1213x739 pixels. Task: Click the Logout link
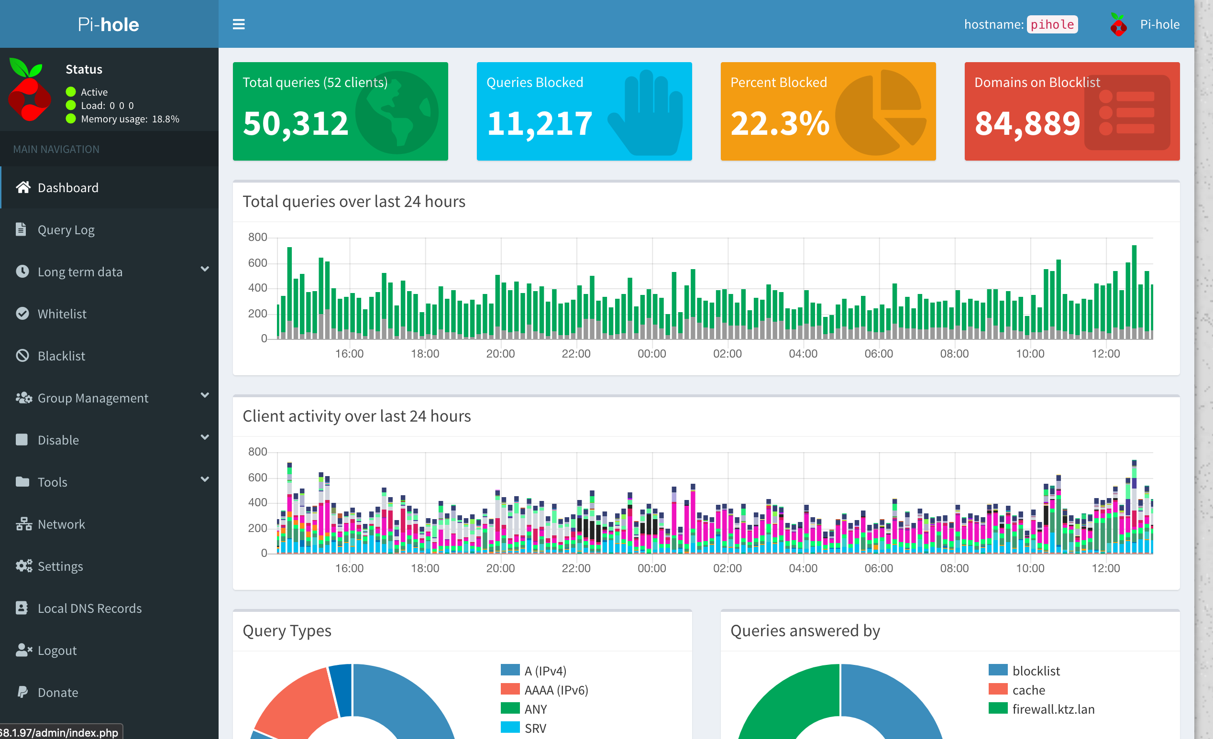tap(109, 651)
